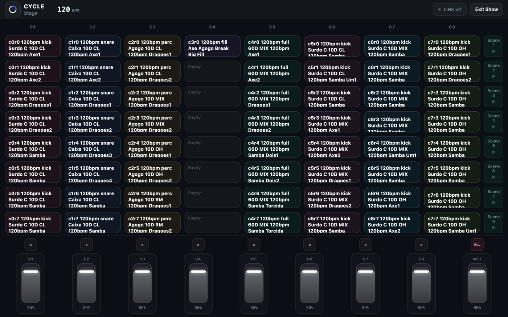Trigger clip c2r4 perc Agogo 10D OH
Screen dimensions: 508x317
tap(152, 147)
